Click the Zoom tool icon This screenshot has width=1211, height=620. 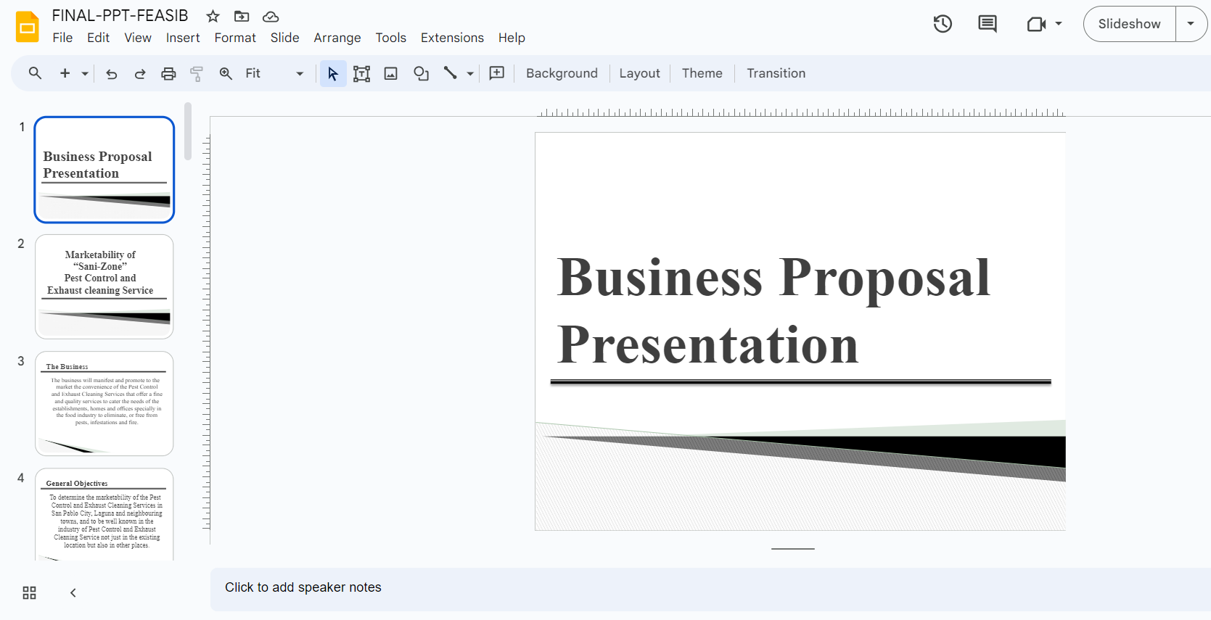coord(226,73)
